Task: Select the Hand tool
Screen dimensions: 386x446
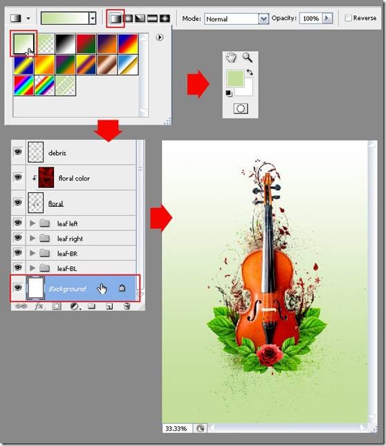Action: coord(231,57)
